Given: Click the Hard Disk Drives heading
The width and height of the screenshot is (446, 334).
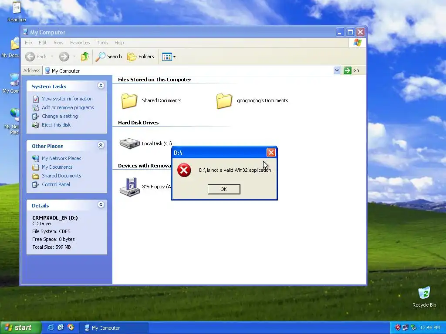Looking at the screenshot, I should tap(138, 123).
